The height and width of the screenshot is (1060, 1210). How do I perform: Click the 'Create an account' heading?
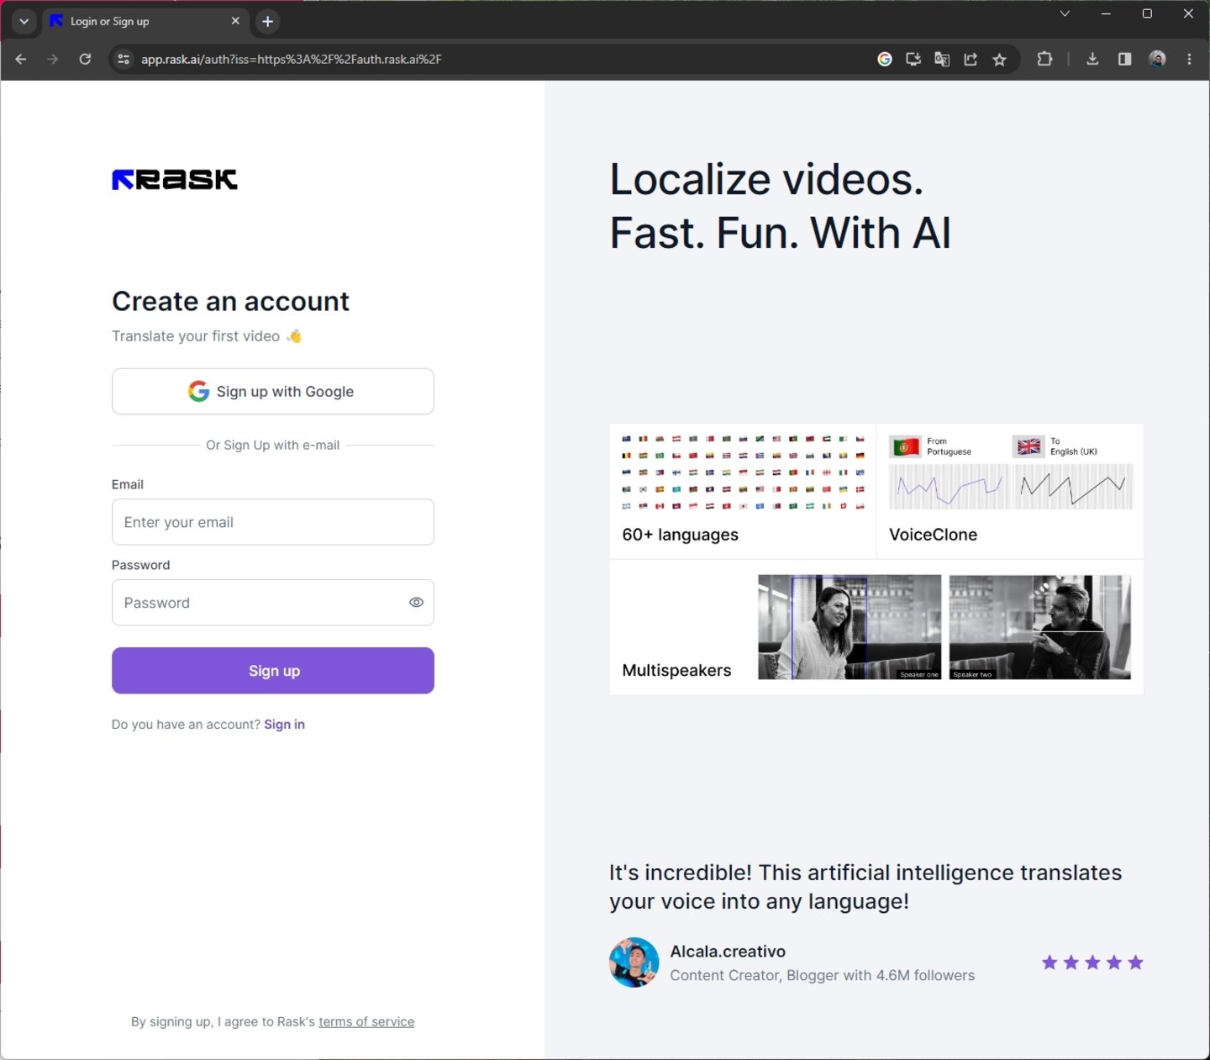click(230, 302)
